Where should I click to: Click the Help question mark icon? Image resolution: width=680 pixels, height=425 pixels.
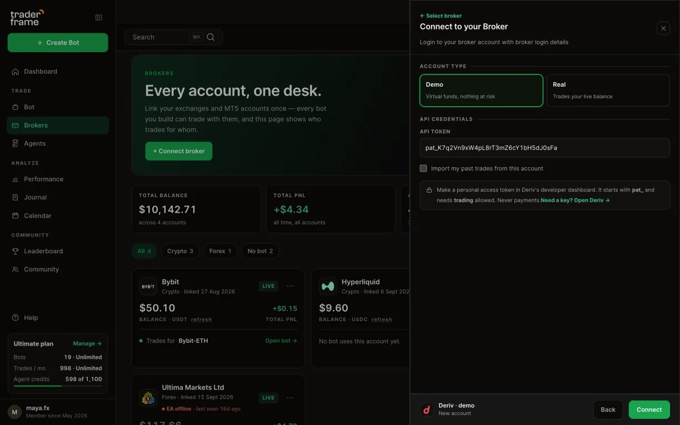pos(16,318)
